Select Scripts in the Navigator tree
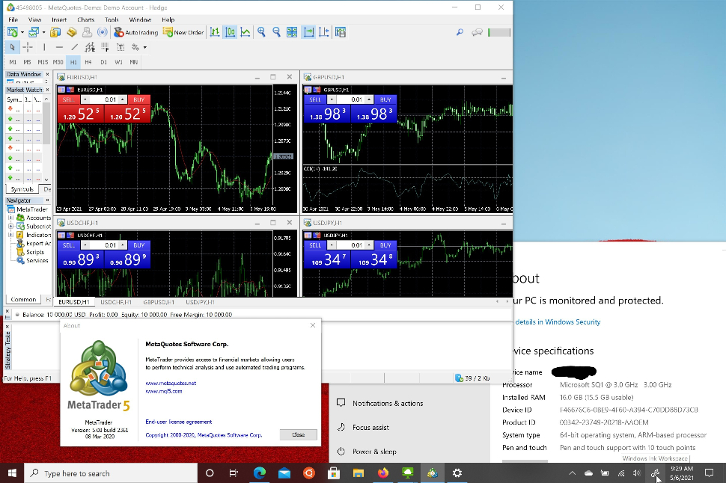Image resolution: width=726 pixels, height=483 pixels. click(35, 252)
